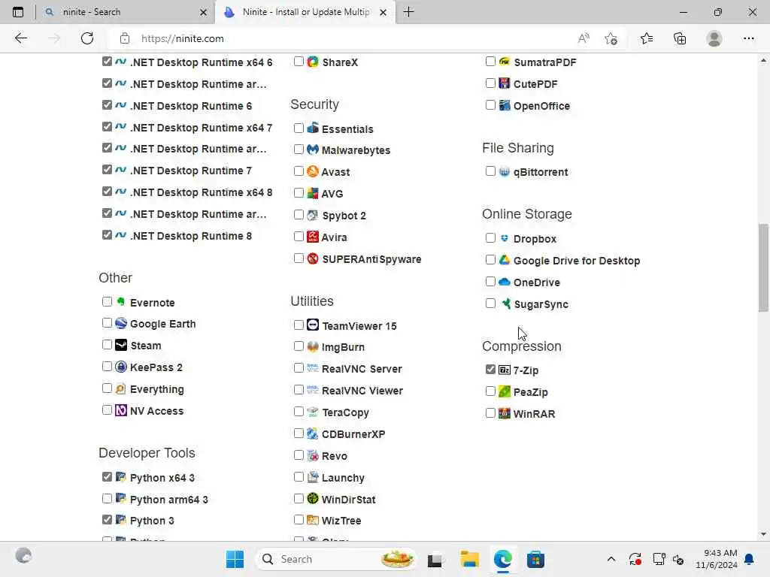Close the ninite - Search tab
Screen dimensions: 770x577
(x=203, y=12)
